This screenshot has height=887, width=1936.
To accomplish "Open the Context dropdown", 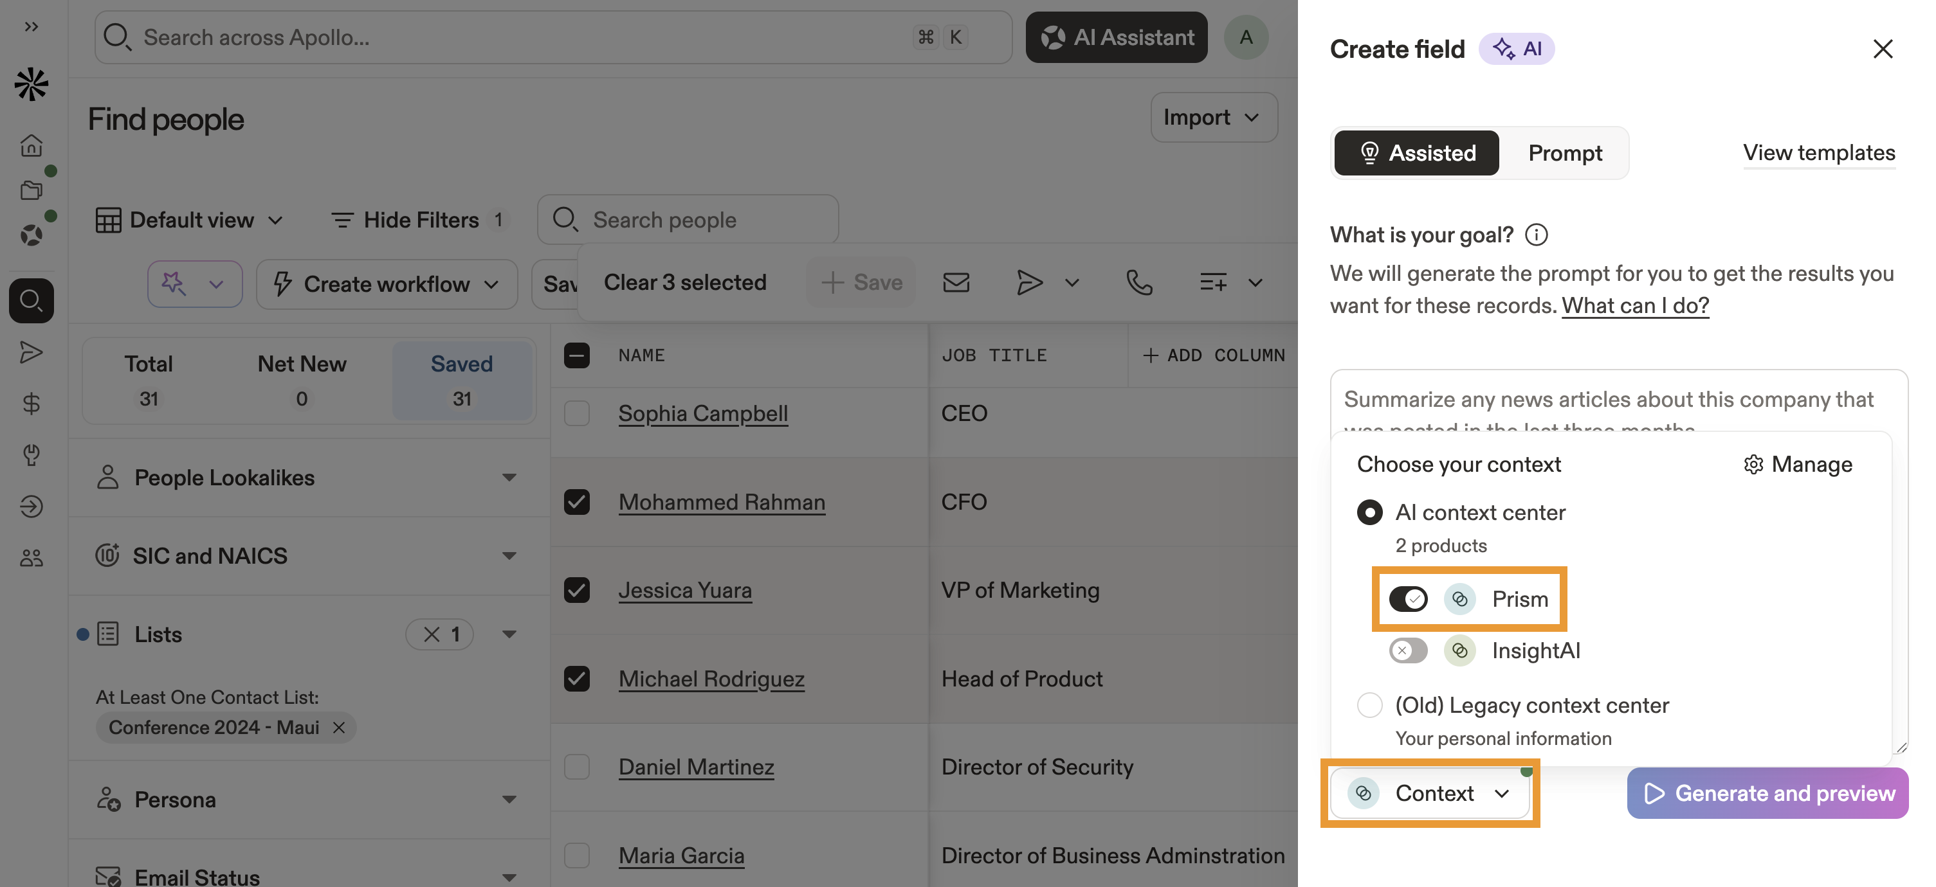I will [x=1430, y=793].
